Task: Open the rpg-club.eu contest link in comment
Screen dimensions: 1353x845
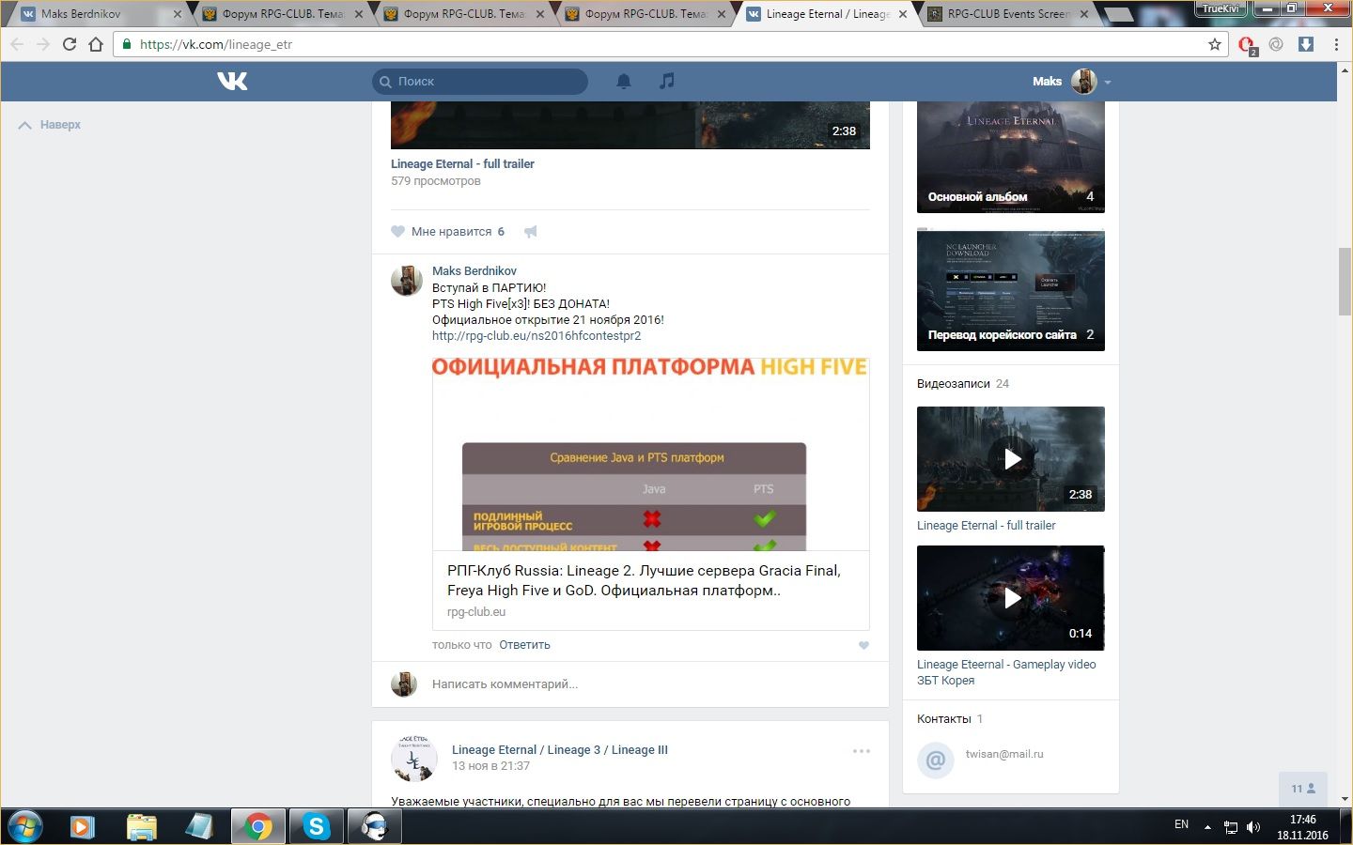Action: click(x=537, y=335)
